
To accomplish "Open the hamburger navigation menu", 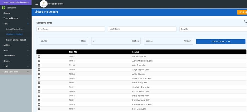I will pos(36,4).
